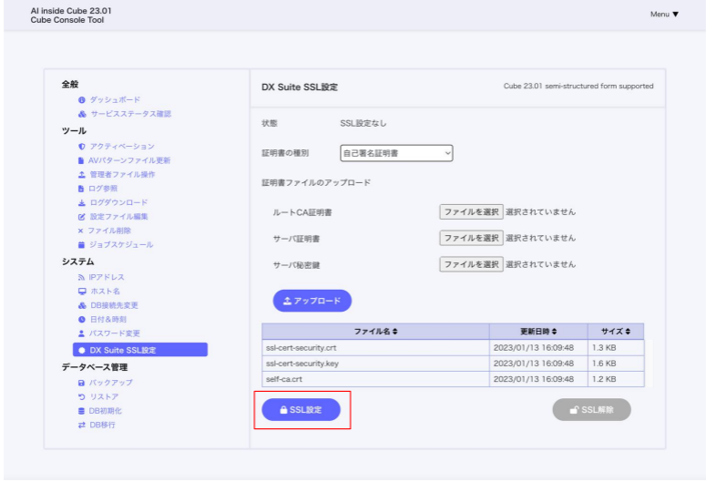Click the DB initialization icon
Viewport: 706px width, 482px height.
coord(81,411)
